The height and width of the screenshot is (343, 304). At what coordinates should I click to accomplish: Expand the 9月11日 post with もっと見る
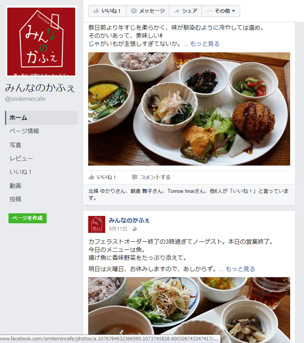[x=240, y=269]
